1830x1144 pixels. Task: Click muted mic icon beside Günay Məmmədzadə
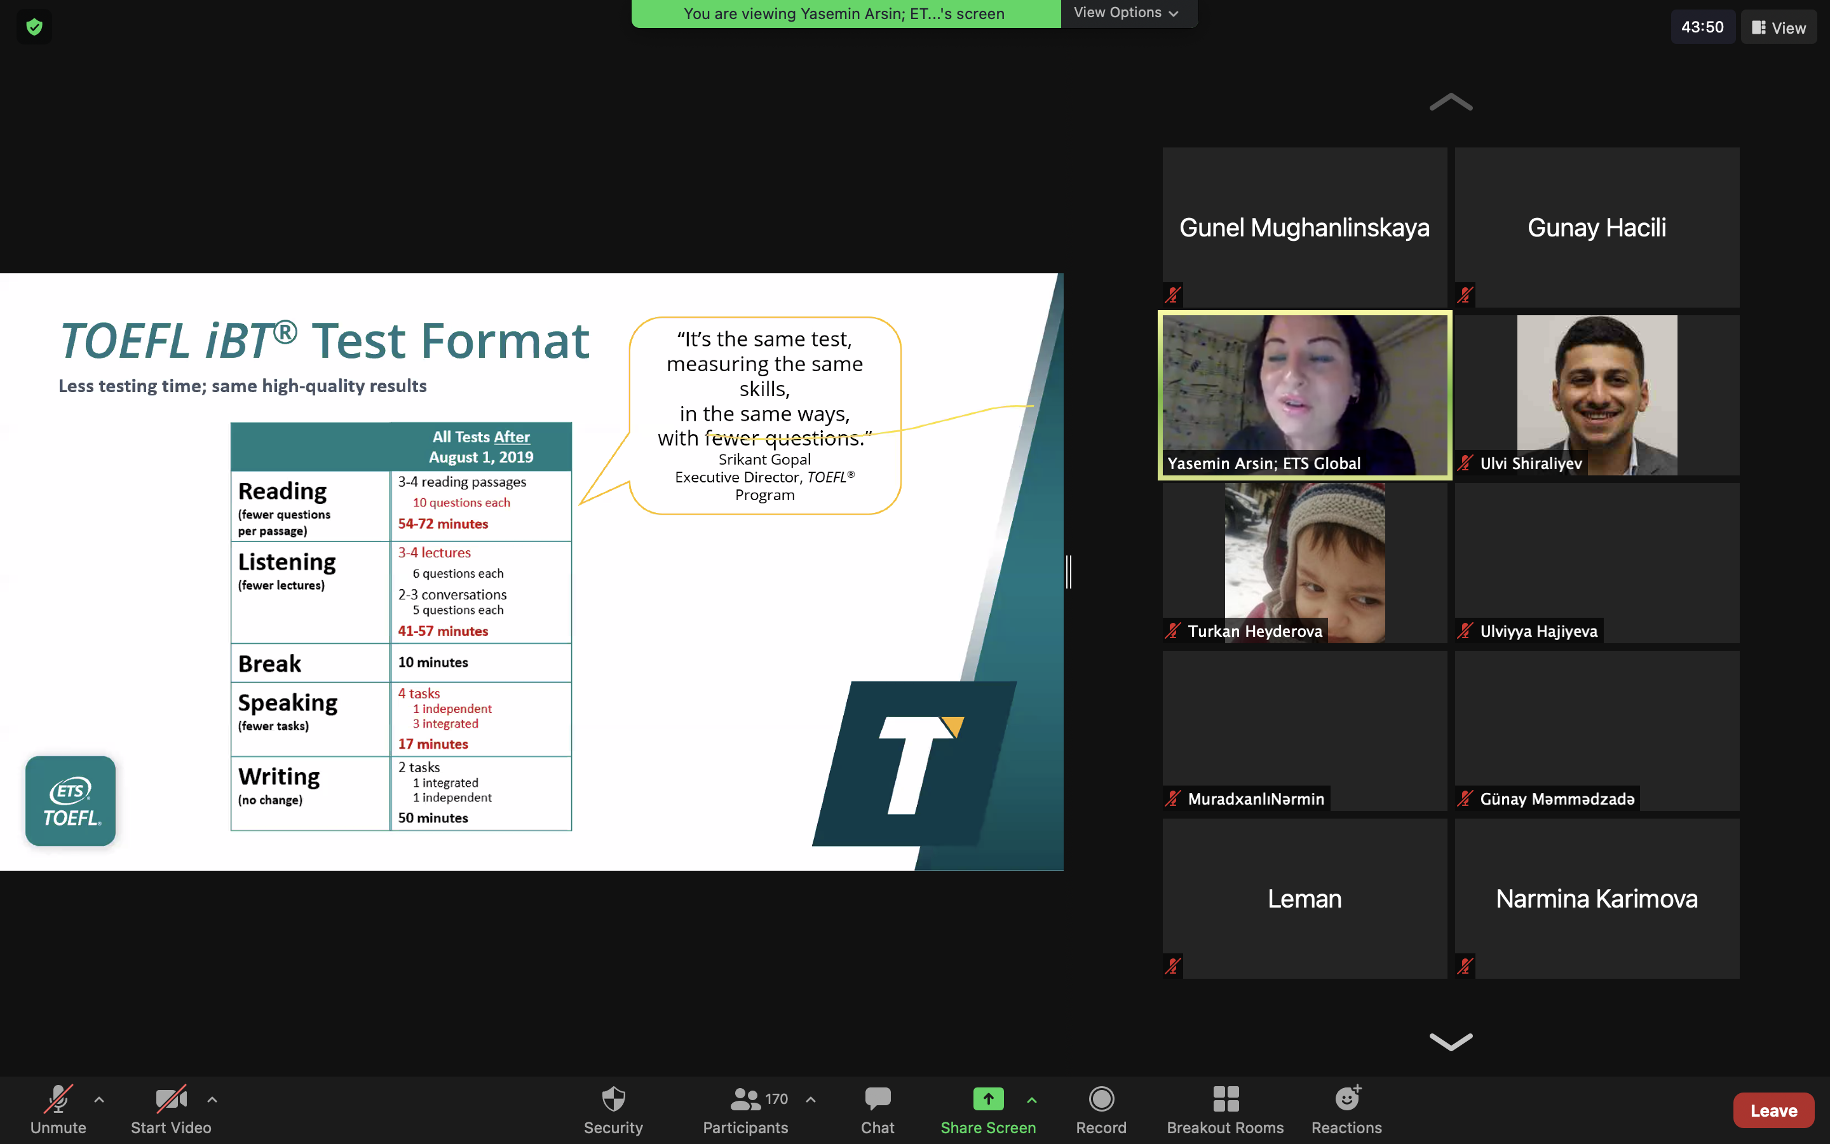pyautogui.click(x=1465, y=799)
